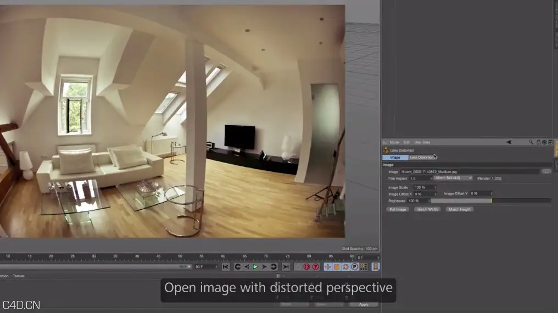Open the User Data menu
This screenshot has height=313, width=558.
tap(422, 142)
